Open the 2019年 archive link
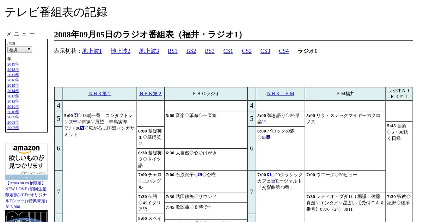Screen dimensions: 423x222 tap(13, 64)
